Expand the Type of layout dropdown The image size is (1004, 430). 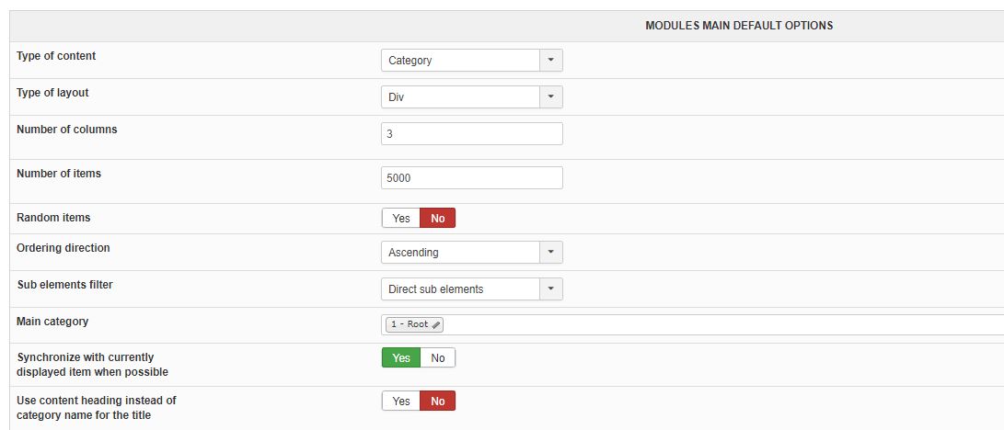coord(471,97)
